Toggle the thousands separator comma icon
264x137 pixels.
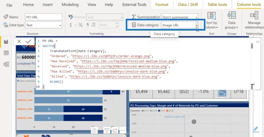(x=87, y=25)
